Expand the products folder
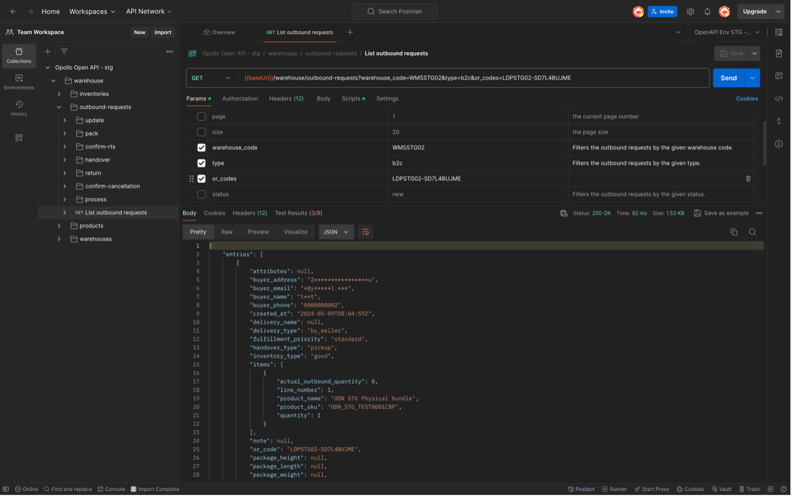 (x=59, y=227)
